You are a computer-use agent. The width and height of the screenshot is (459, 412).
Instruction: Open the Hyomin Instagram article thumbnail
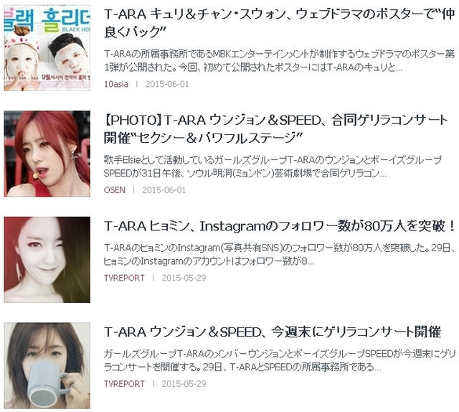[x=47, y=260]
